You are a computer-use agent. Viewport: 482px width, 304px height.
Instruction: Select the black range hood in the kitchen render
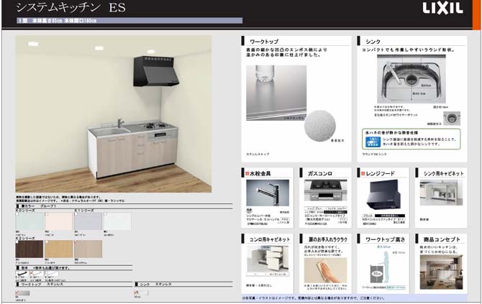point(156,71)
